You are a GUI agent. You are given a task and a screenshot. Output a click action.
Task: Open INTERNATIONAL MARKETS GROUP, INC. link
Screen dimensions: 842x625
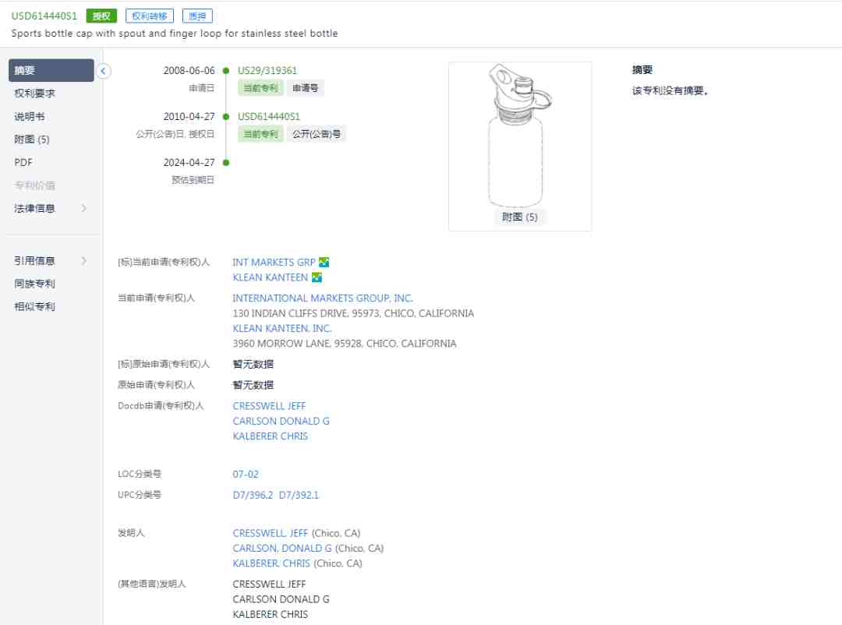323,298
